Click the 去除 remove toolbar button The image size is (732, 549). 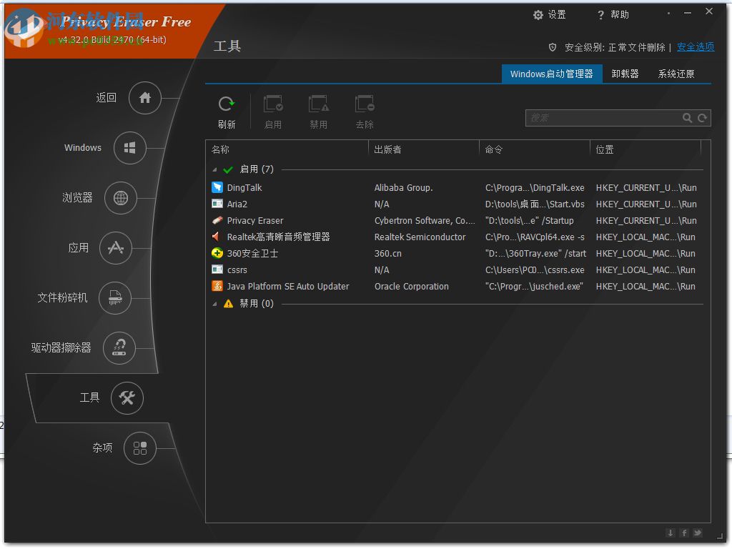point(365,111)
